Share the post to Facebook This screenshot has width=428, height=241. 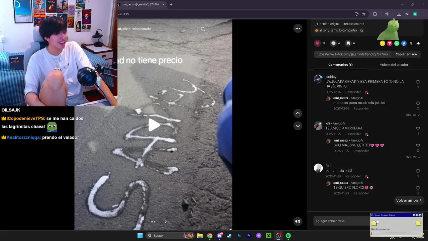click(x=404, y=43)
